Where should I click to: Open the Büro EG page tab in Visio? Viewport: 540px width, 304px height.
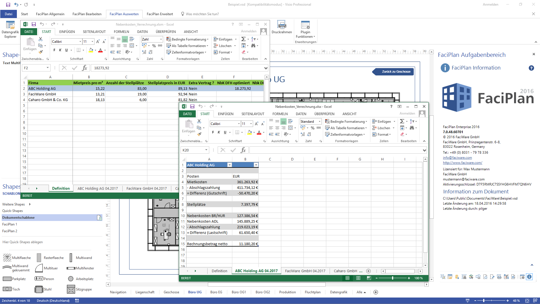point(216,292)
